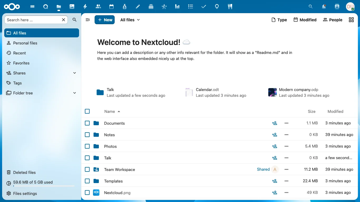
Task: Open the Contacts app in the top bar
Action: (98, 7)
